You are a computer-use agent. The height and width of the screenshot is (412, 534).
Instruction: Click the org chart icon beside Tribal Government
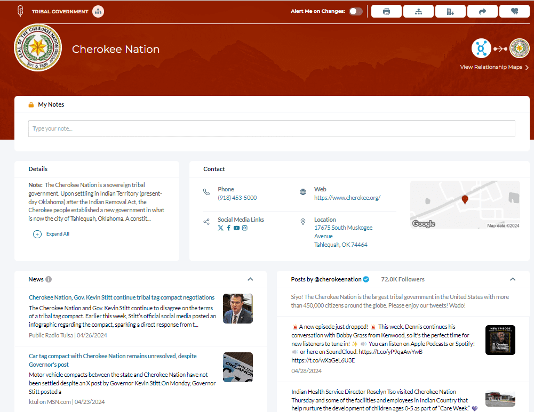98,12
